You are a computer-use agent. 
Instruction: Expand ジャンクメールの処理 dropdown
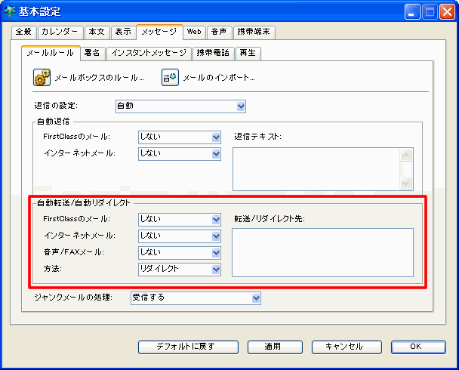(255, 298)
